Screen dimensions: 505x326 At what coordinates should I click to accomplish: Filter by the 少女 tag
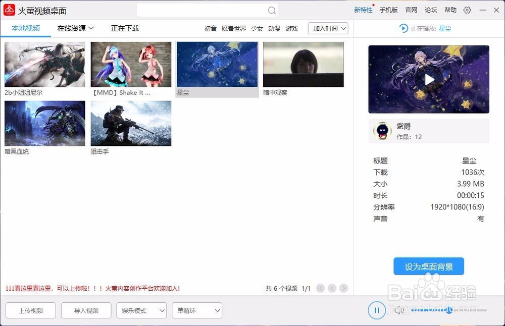[x=257, y=29]
